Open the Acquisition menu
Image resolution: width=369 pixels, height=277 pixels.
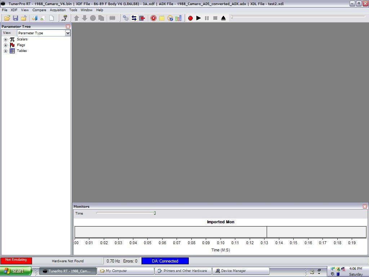tap(58, 10)
